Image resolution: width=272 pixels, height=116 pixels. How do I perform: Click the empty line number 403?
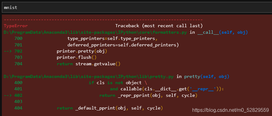click(18, 101)
